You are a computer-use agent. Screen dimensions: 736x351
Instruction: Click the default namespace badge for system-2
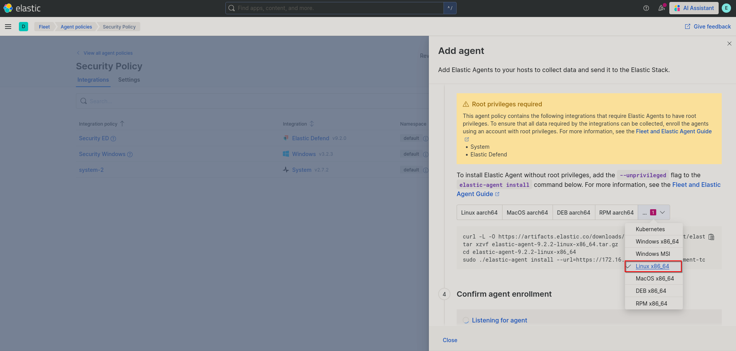coord(411,170)
